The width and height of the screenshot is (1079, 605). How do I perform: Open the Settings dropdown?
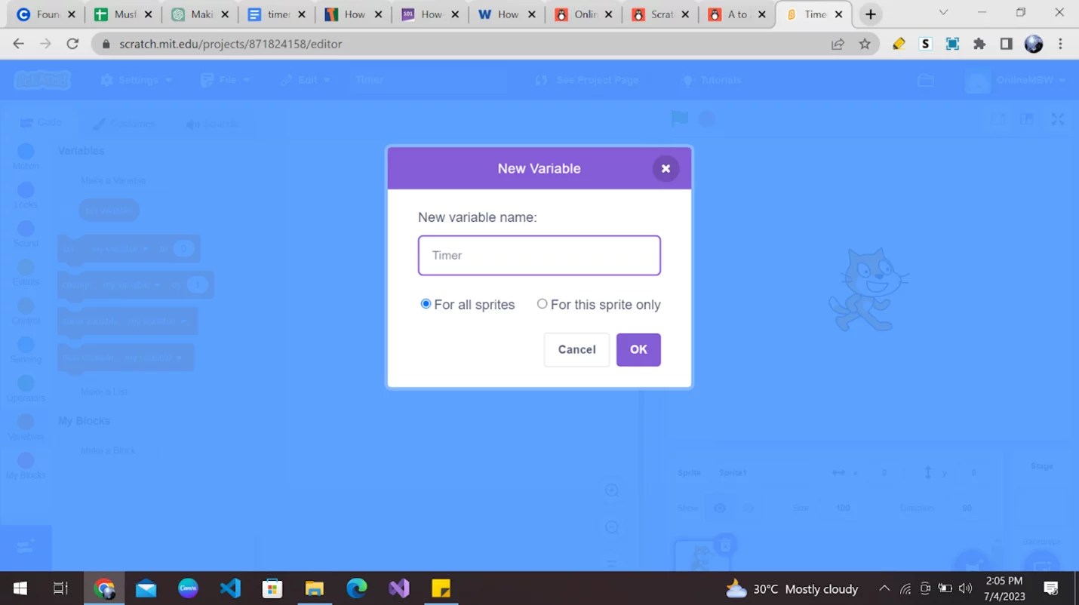(x=136, y=79)
